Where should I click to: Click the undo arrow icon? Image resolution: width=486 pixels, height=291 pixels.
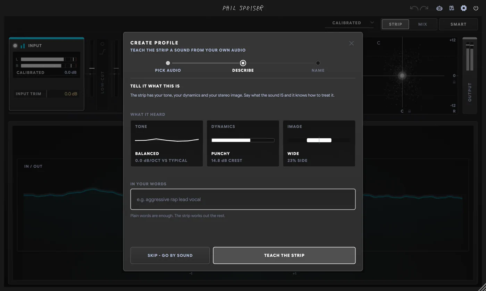(414, 8)
